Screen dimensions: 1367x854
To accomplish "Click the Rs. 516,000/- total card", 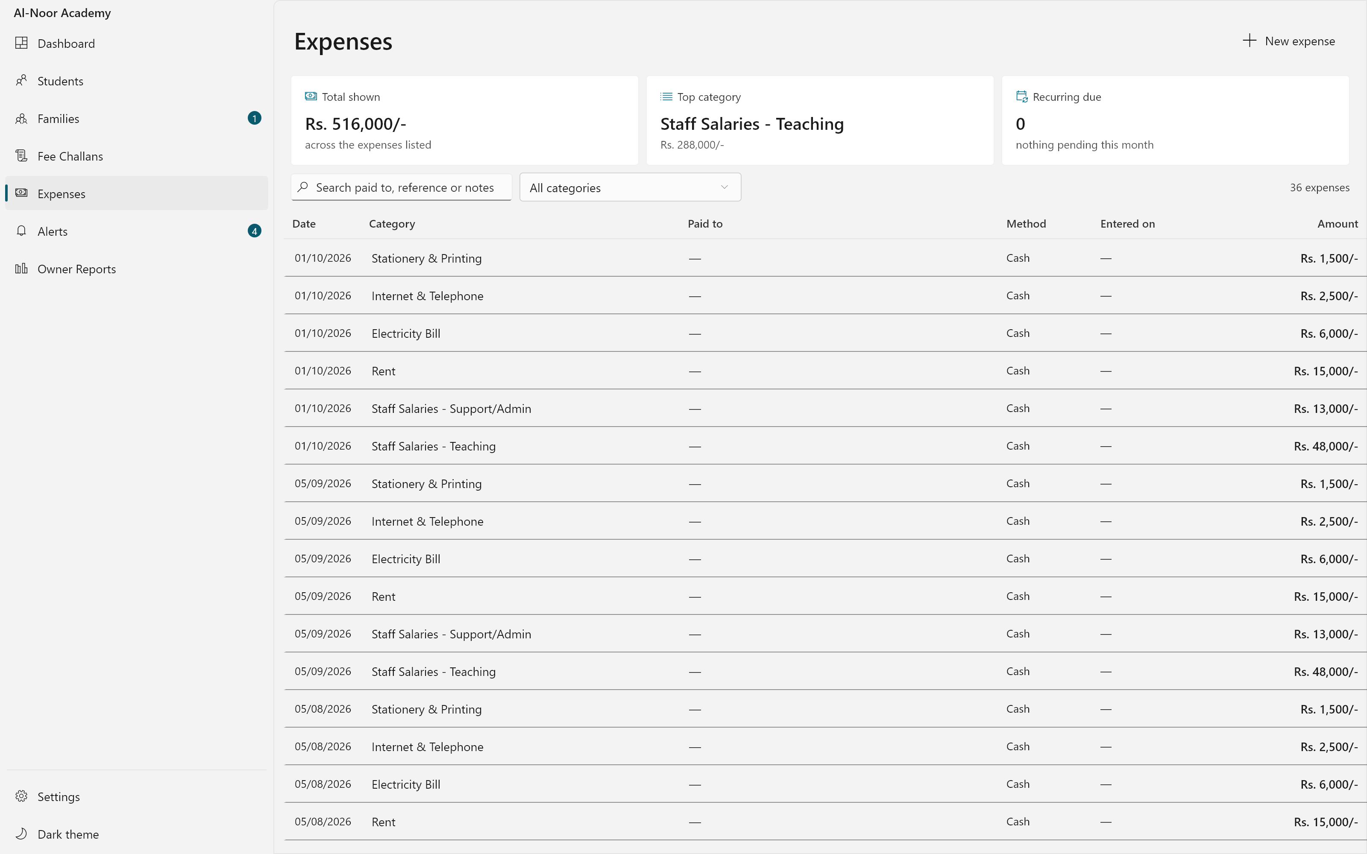I will (x=464, y=120).
